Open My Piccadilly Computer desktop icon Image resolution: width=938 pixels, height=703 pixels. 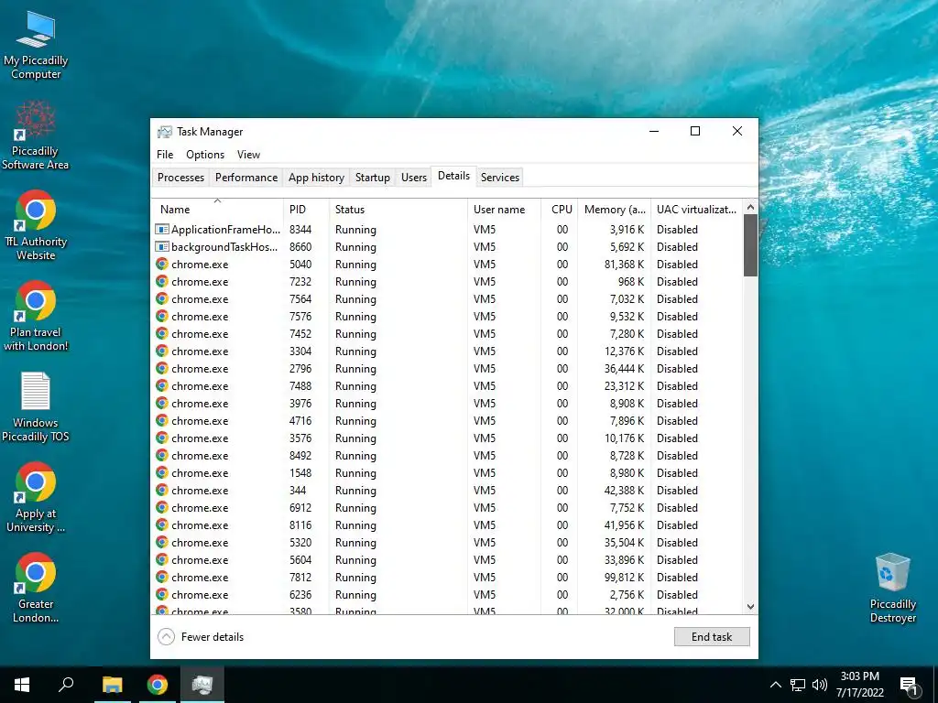tap(36, 46)
